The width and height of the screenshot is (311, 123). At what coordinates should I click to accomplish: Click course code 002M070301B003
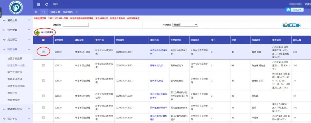click(x=124, y=108)
